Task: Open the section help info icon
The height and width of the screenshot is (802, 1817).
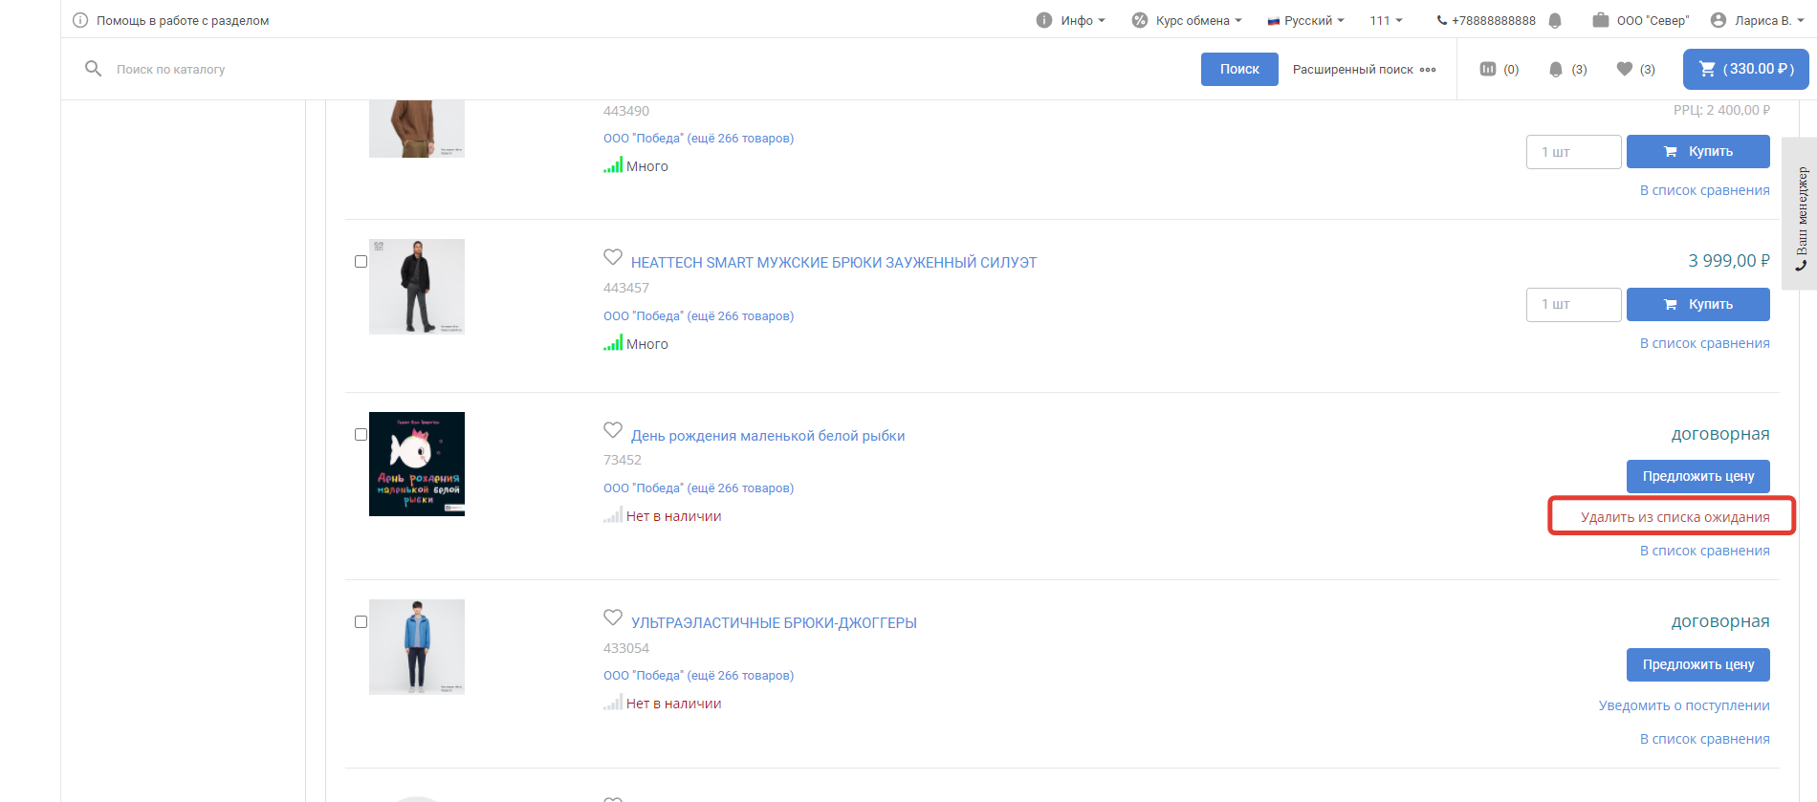Action: pyautogui.click(x=80, y=20)
